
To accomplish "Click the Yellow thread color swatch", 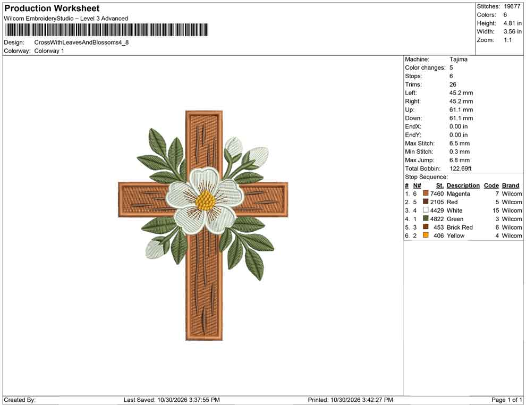I will [426, 235].
